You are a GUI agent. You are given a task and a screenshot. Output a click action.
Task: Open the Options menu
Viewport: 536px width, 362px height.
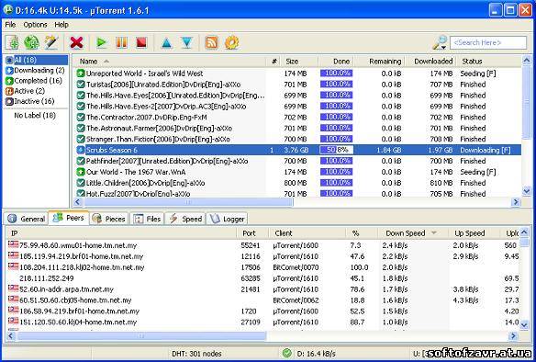pyautogui.click(x=35, y=25)
